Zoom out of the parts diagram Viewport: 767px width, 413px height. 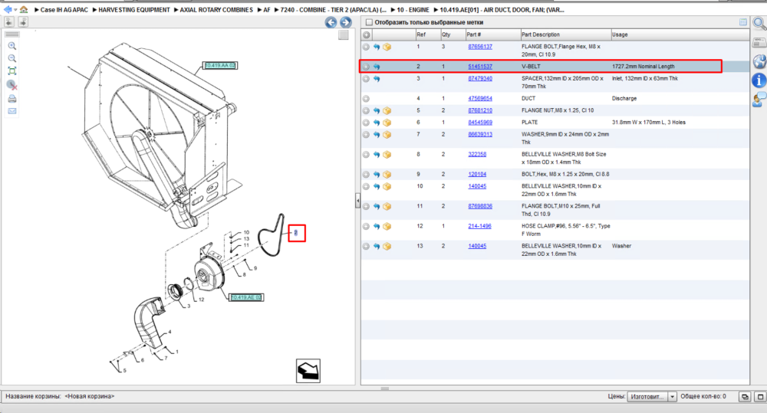point(12,58)
